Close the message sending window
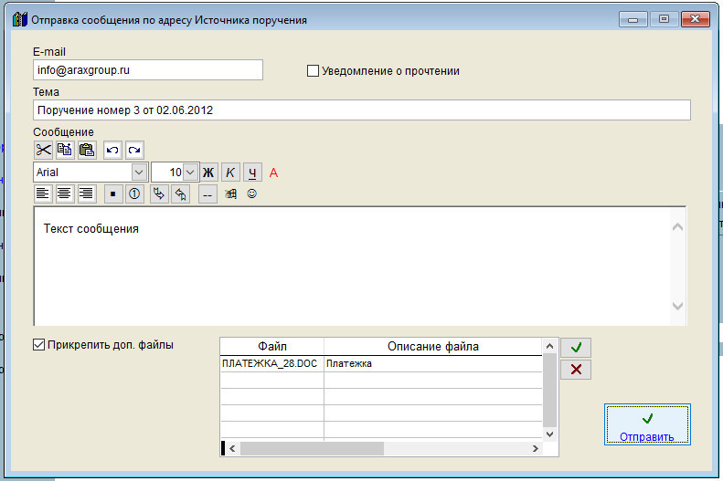The width and height of the screenshot is (723, 481). [x=696, y=19]
